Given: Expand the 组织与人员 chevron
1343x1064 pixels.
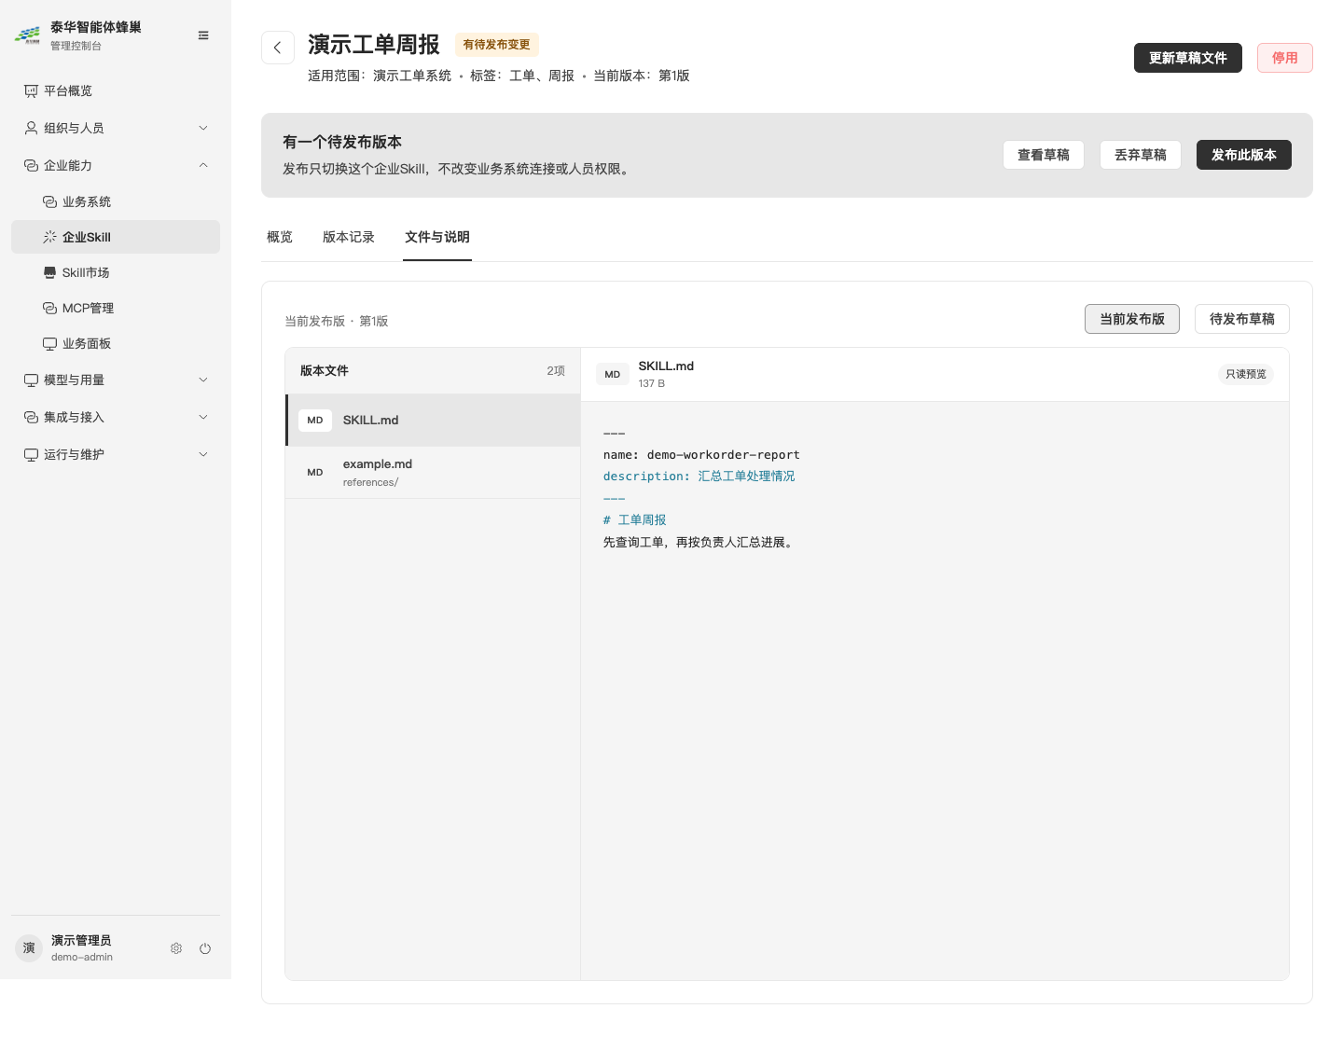Looking at the screenshot, I should 203,128.
